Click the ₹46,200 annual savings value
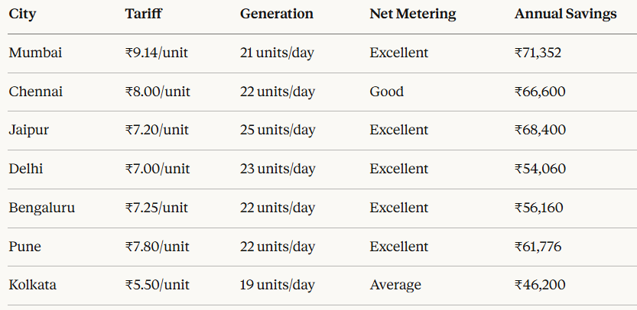 click(x=540, y=286)
